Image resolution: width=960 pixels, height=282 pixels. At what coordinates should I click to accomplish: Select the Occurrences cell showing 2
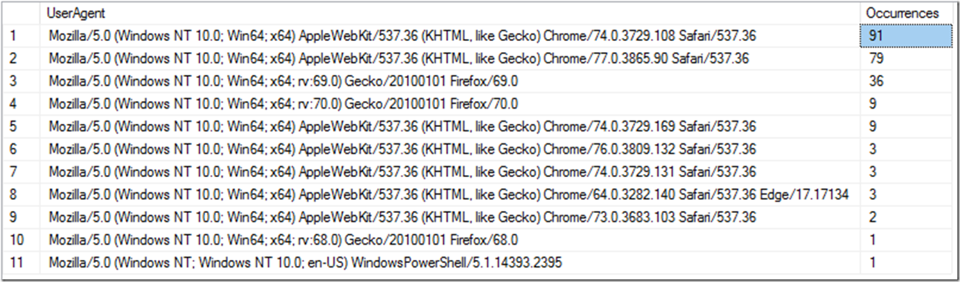pos(905,218)
